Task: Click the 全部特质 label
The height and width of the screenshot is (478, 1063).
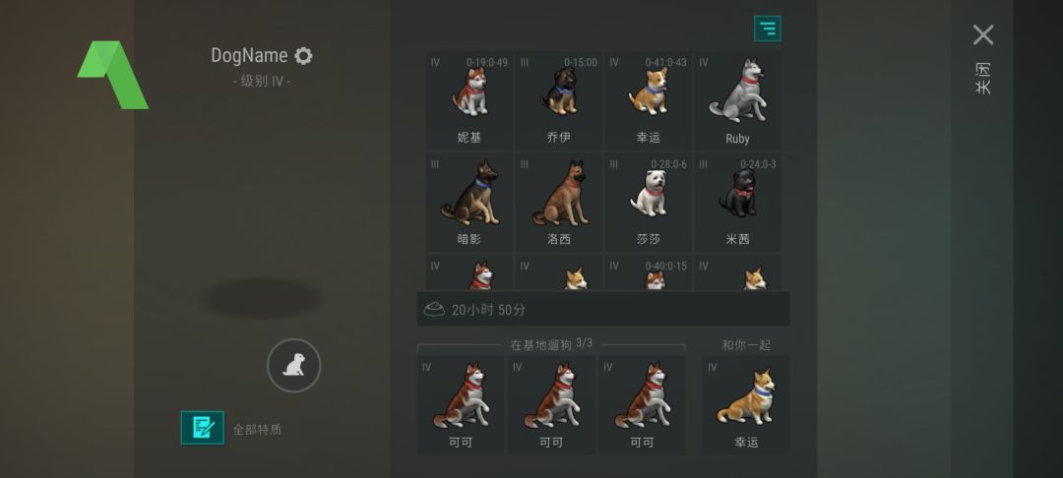Action: pos(257,429)
